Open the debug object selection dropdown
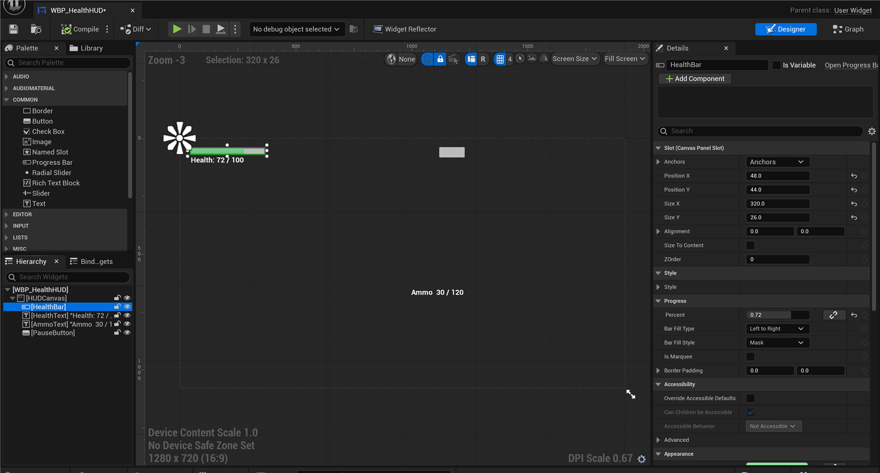 click(x=296, y=29)
